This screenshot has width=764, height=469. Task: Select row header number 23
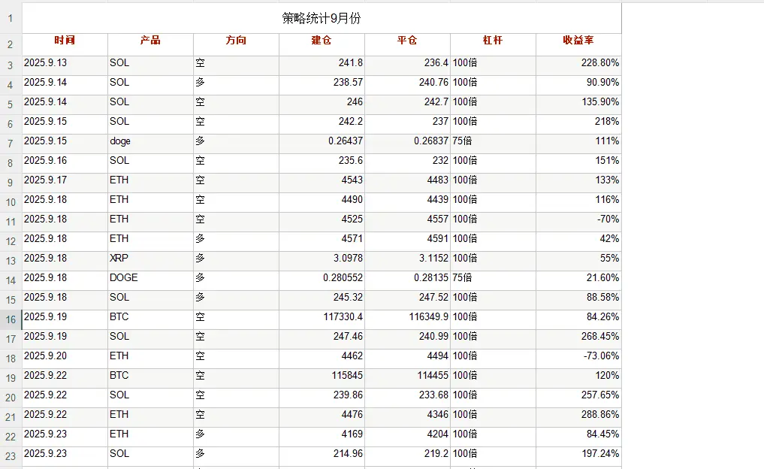(x=11, y=456)
